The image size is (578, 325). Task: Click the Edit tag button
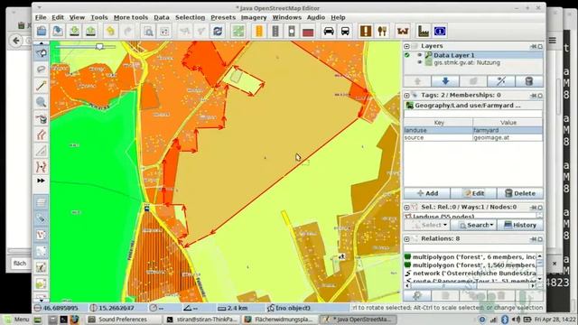pyautogui.click(x=473, y=193)
